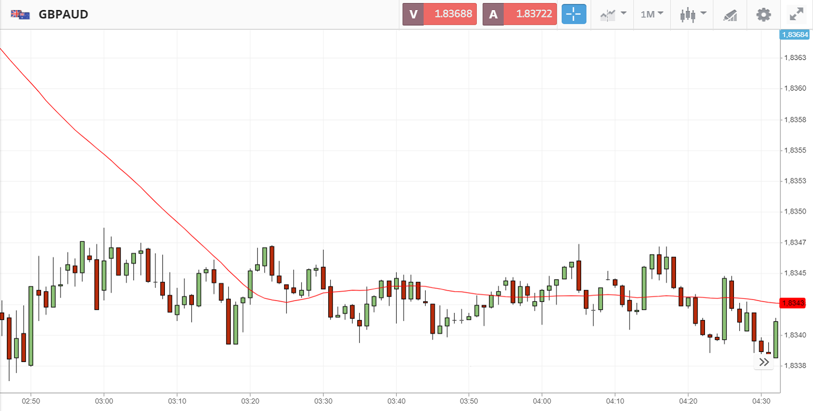This screenshot has height=411, width=813.
Task: Click the 03:00 time axis label
Action: pyautogui.click(x=104, y=400)
